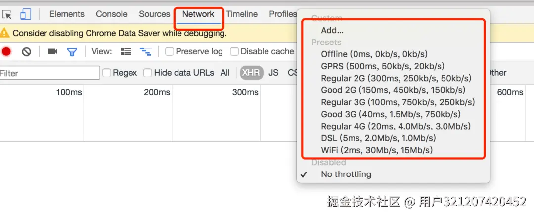Select the XHR filter button
This screenshot has width=534, height=216.
[251, 73]
